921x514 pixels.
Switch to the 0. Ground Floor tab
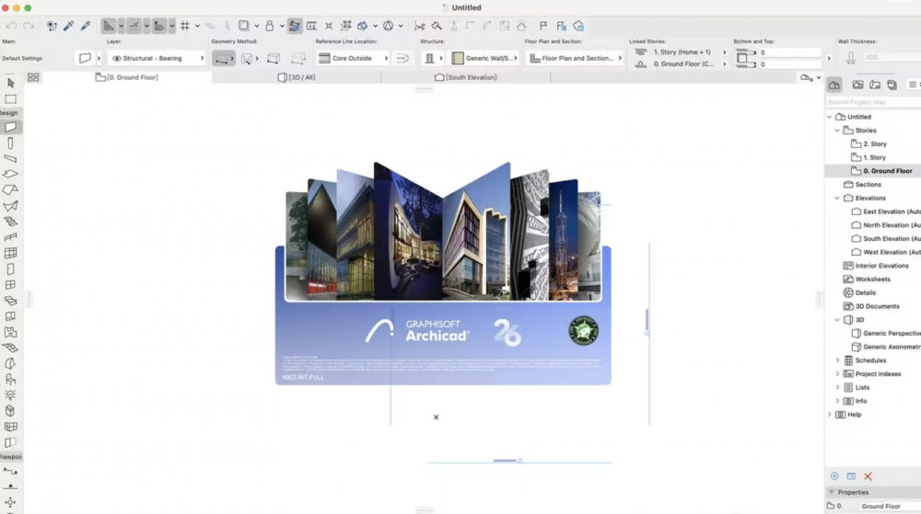click(127, 77)
